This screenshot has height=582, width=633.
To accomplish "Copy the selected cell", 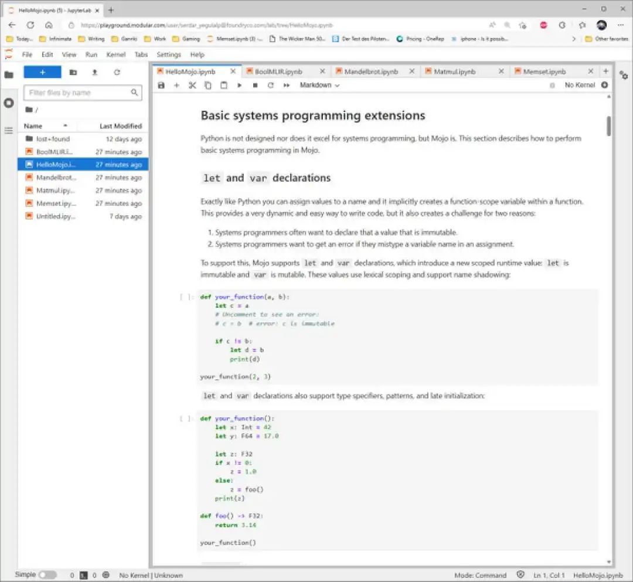I will click(x=208, y=85).
